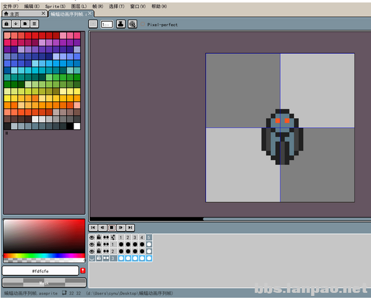Select frame 1 in the timeline header
Image resolution: width=371 pixels, height=299 pixels.
pyautogui.click(x=121, y=237)
